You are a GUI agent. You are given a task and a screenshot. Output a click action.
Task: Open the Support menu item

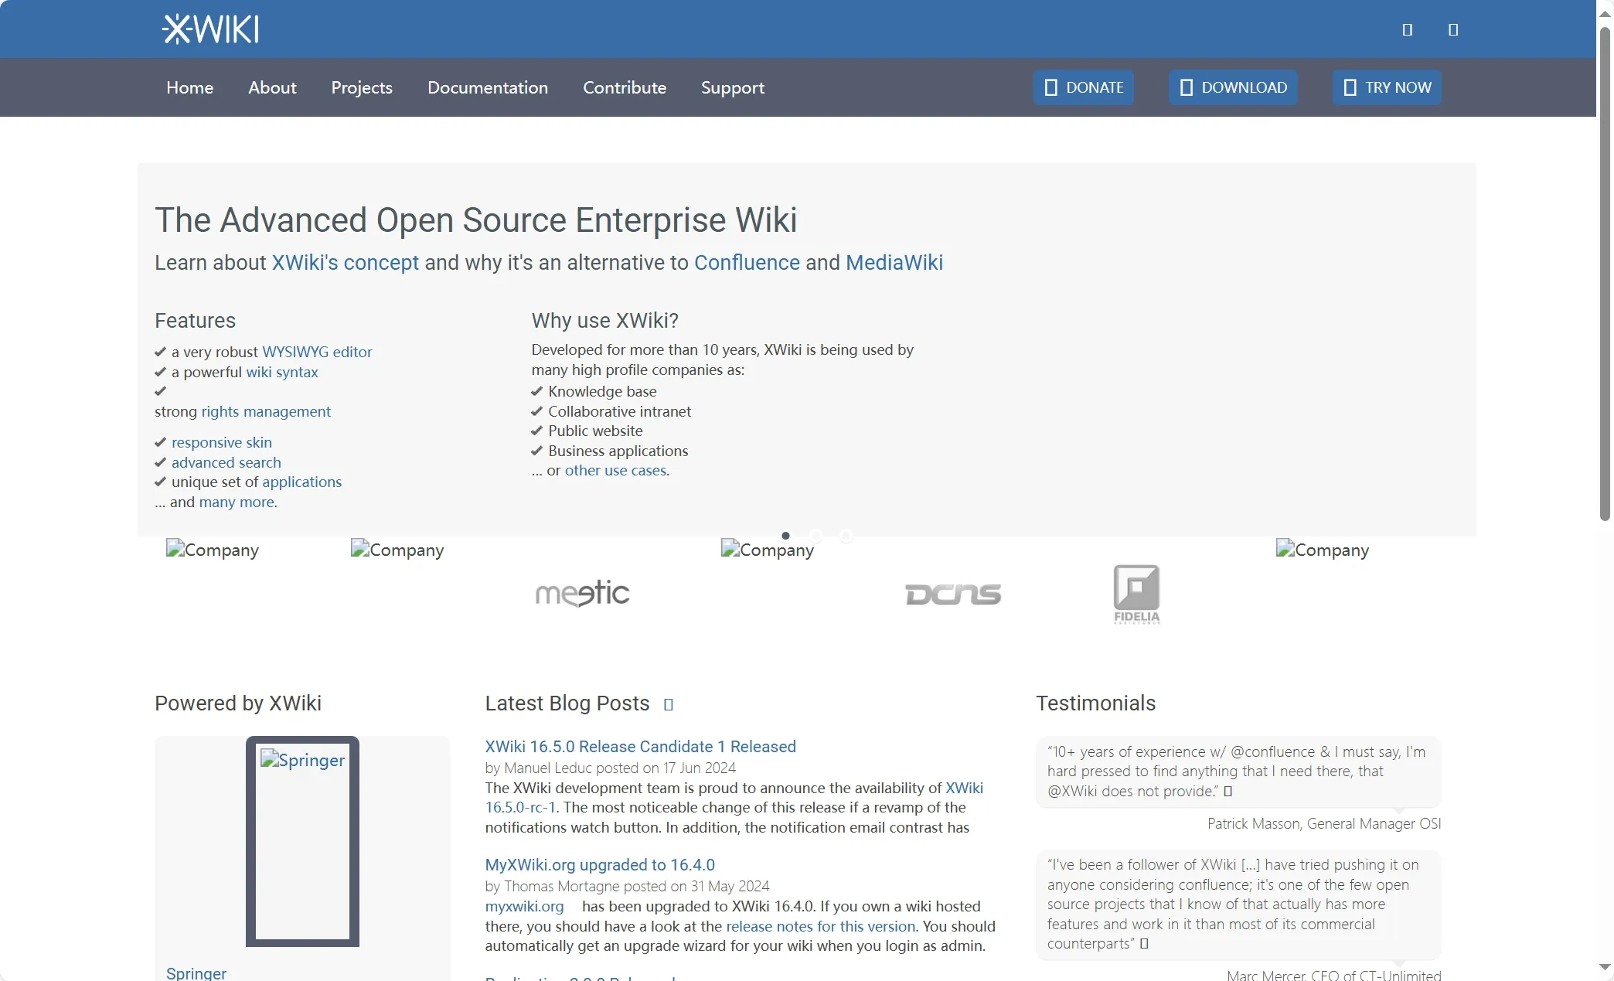pos(733,87)
